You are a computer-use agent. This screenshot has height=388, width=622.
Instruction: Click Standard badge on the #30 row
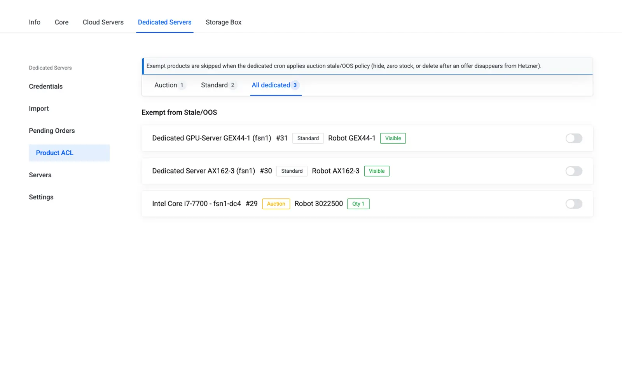(292, 171)
